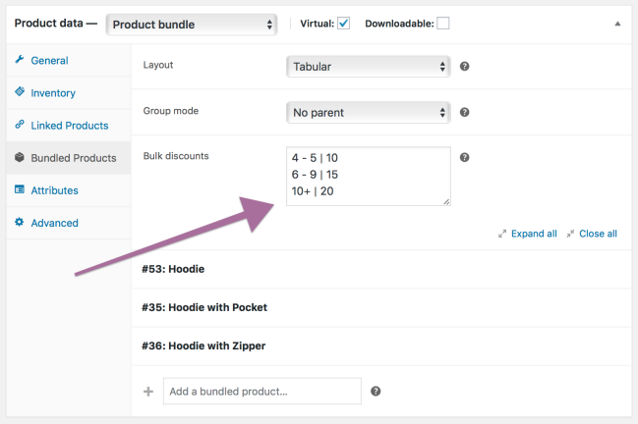Image resolution: width=638 pixels, height=424 pixels.
Task: Click the plus icon to add product
Action: point(148,392)
